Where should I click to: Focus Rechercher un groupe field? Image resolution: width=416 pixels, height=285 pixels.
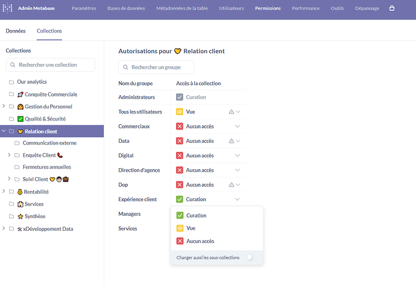[156, 67]
